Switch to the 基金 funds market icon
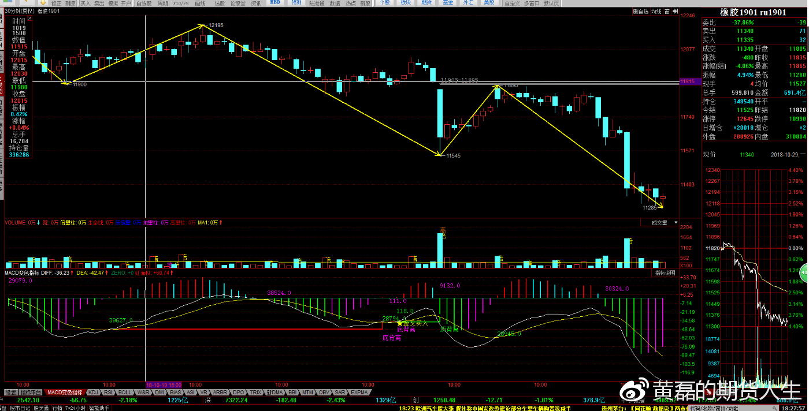Image resolution: width=809 pixels, height=411 pixels. (448, 3)
